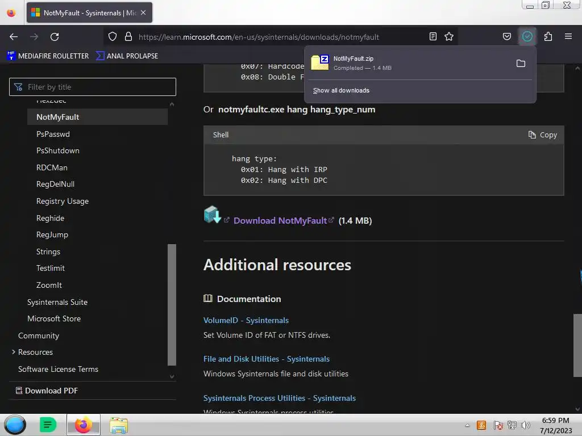Click the forward navigation arrow
The image size is (582, 436).
pyautogui.click(x=34, y=37)
